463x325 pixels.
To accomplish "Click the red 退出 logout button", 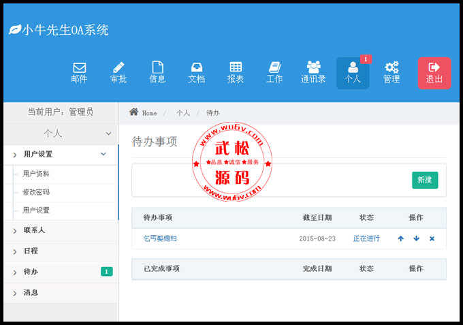I will click(x=434, y=73).
